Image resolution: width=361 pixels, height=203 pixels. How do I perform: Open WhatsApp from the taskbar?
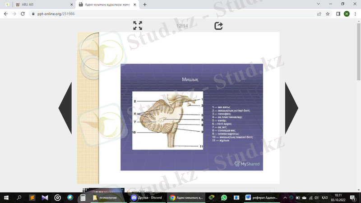tap(224, 198)
